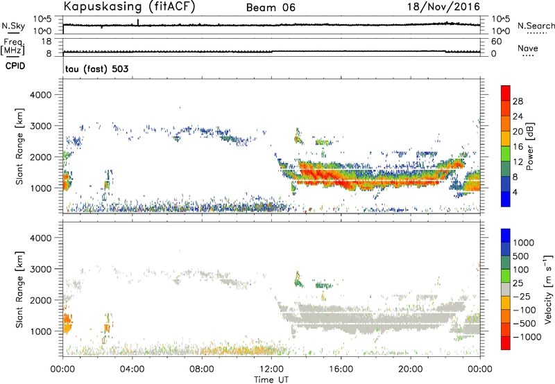Click the velocity panel Slant Range [km] label
This screenshot has height=384, width=555.
[x=19, y=289]
